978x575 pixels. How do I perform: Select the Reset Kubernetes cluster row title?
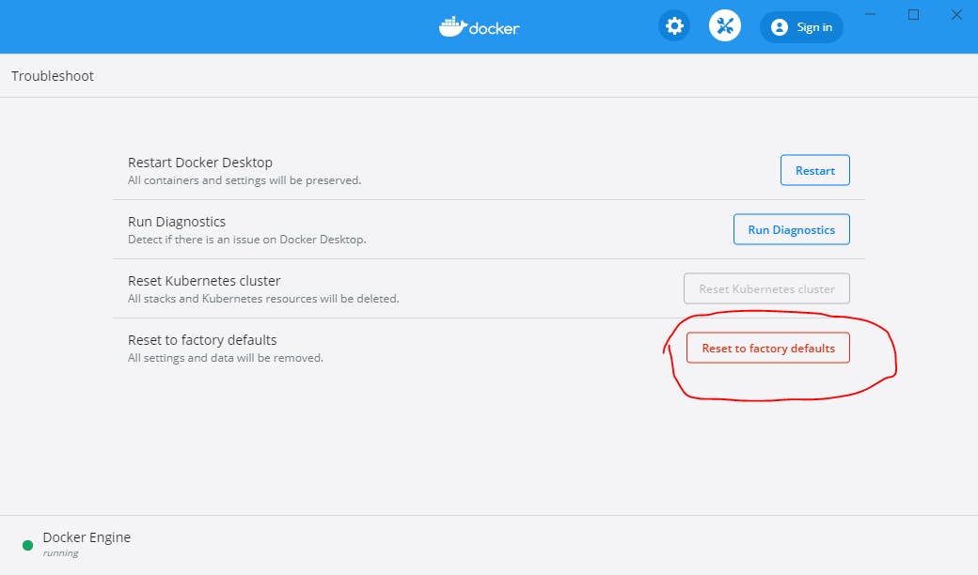(204, 280)
